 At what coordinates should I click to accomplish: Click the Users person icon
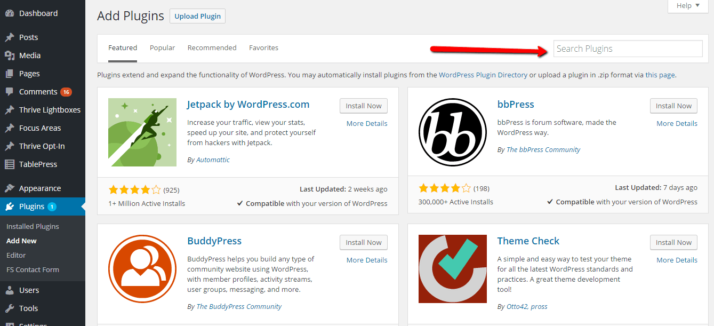(x=9, y=290)
